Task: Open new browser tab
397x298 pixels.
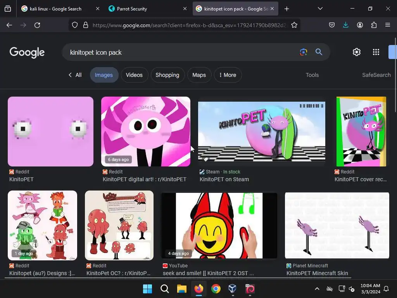Action: [287, 9]
